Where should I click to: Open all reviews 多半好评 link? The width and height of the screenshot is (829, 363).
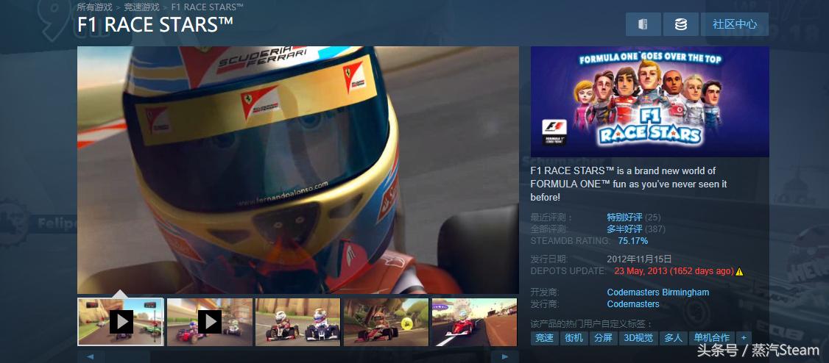(624, 229)
